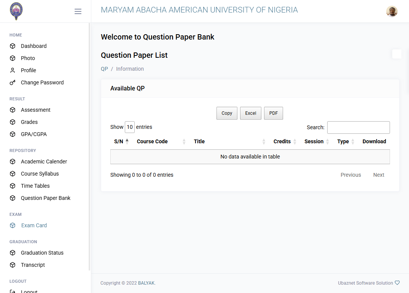Click the cube icon beside GPA/CGPA

coord(13,134)
